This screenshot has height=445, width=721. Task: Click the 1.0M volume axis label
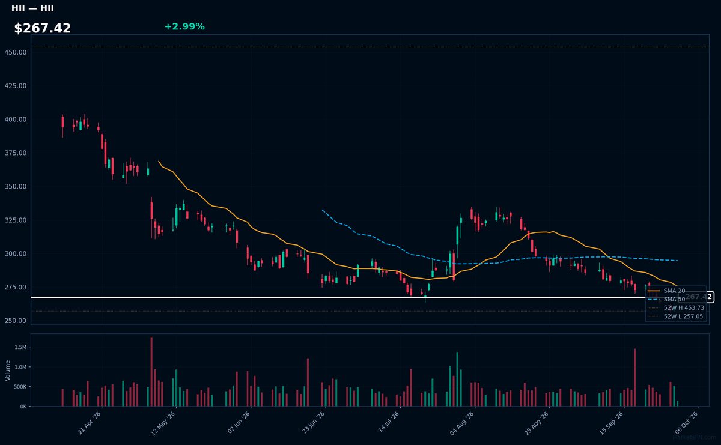[20, 368]
